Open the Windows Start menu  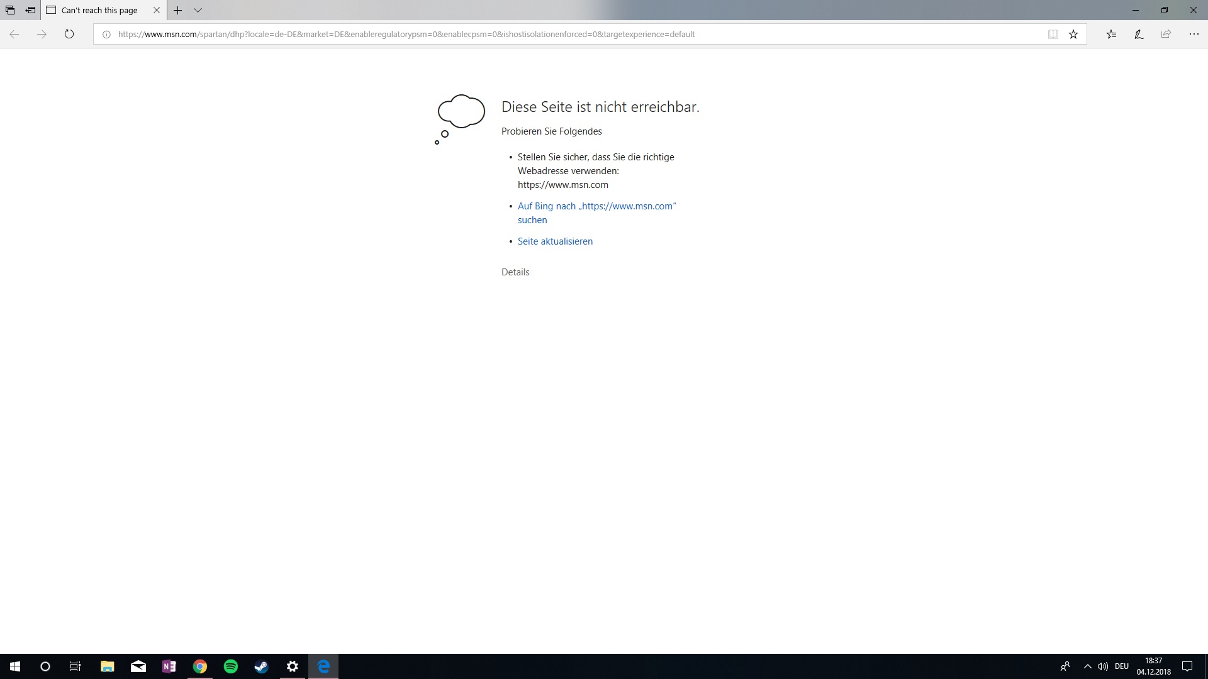(15, 666)
